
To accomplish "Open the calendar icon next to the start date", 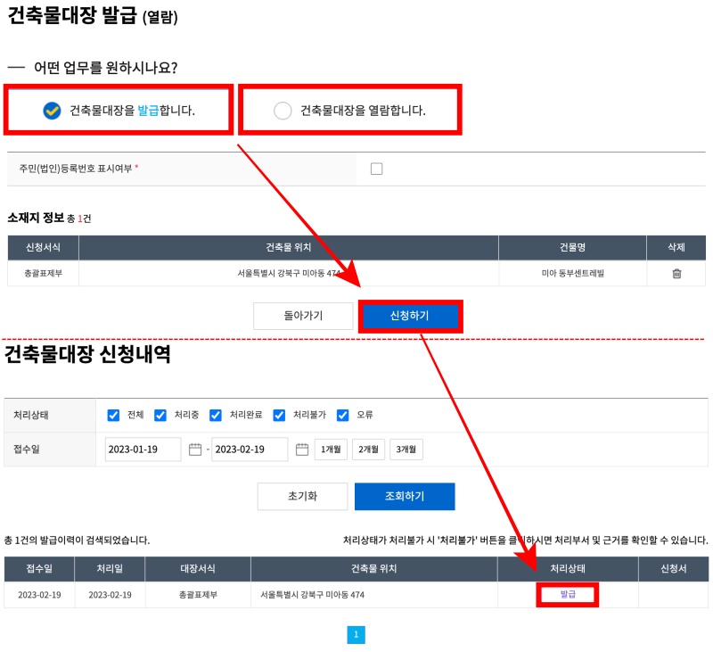I will (x=195, y=450).
